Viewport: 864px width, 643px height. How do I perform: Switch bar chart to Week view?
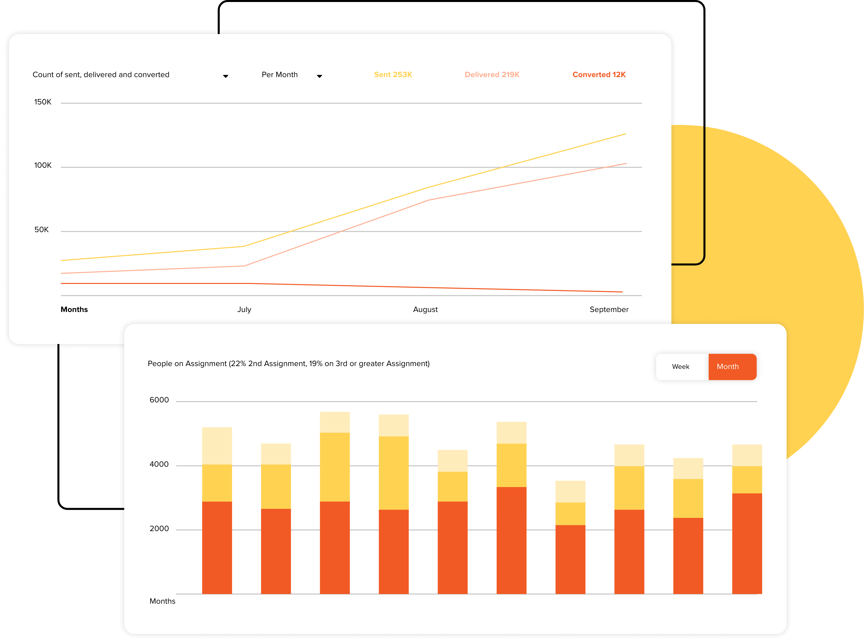coord(680,367)
